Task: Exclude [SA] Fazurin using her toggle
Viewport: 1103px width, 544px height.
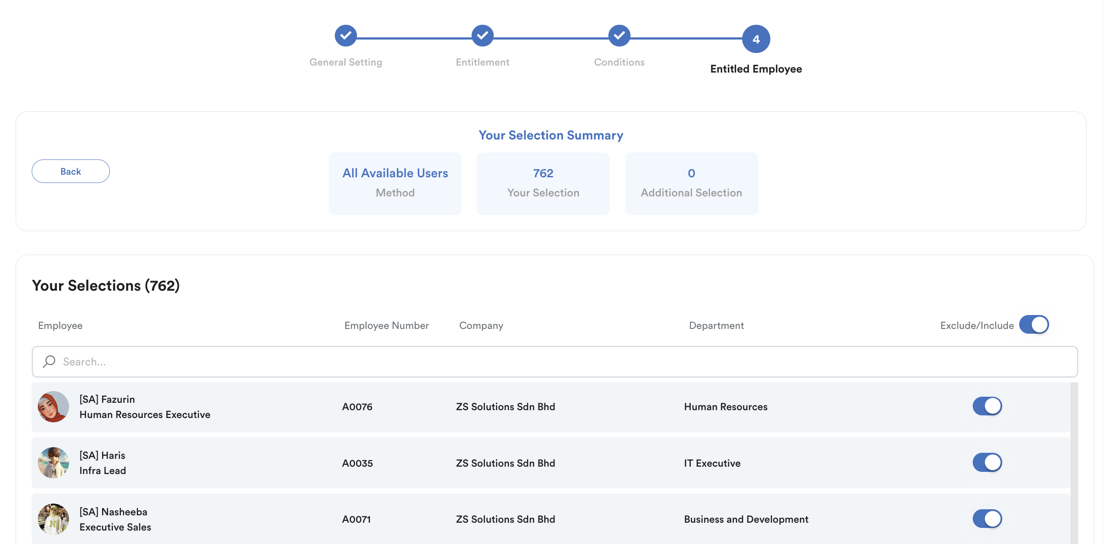Action: 987,406
